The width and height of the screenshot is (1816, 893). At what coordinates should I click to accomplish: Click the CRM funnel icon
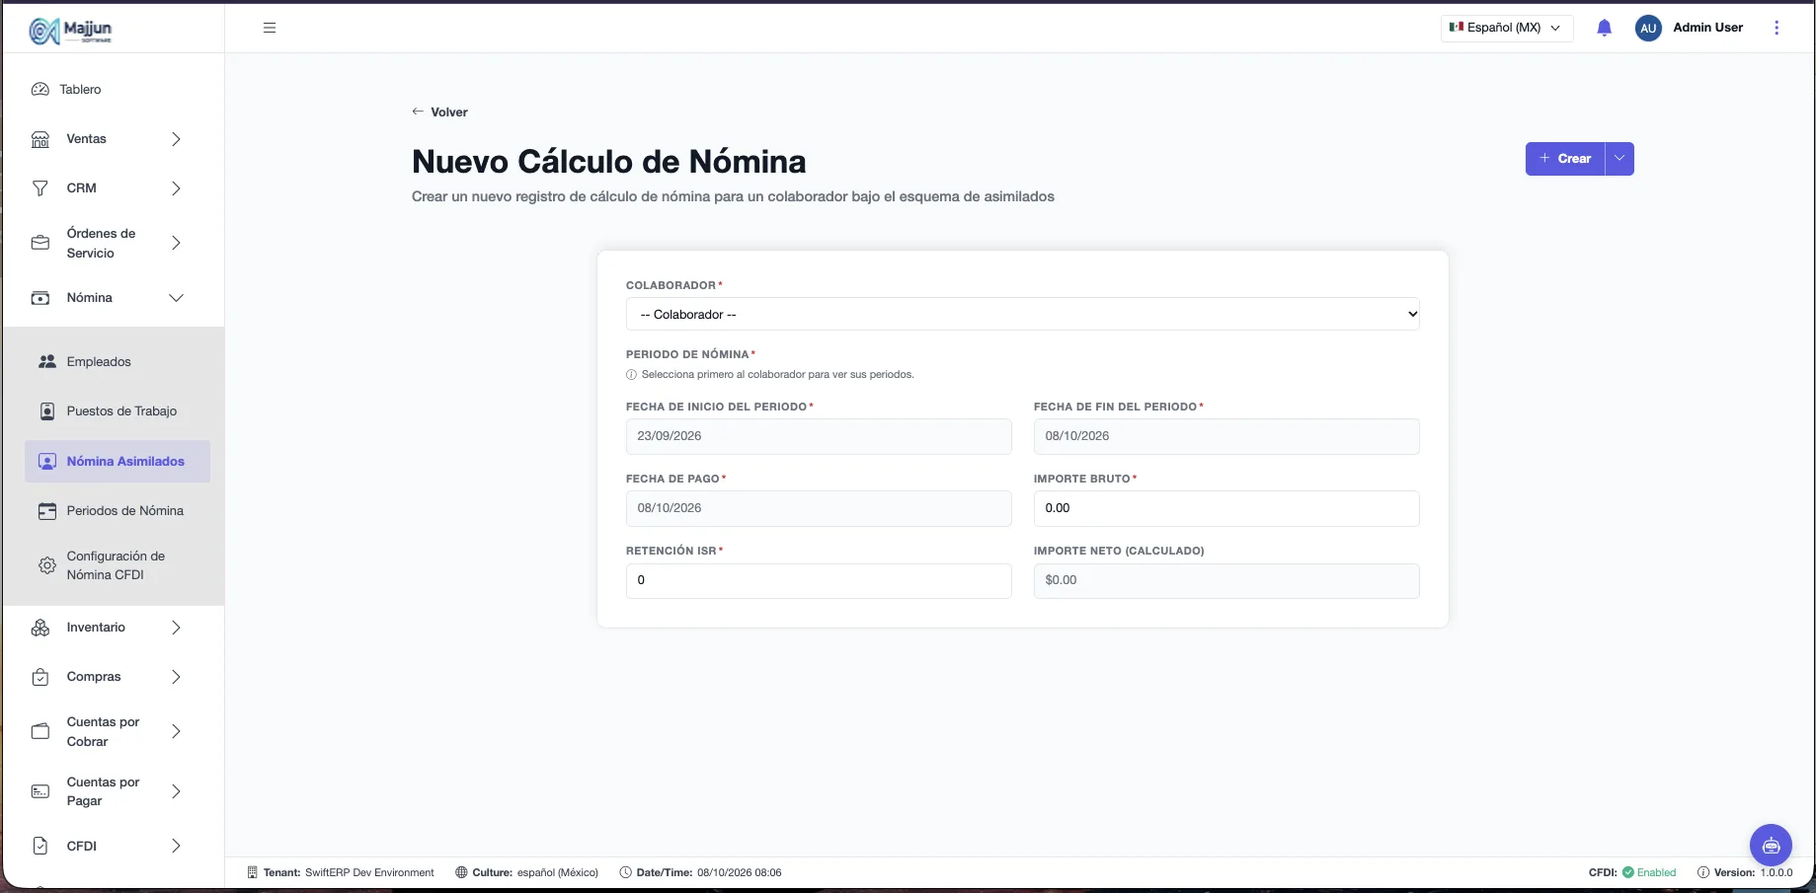click(40, 188)
